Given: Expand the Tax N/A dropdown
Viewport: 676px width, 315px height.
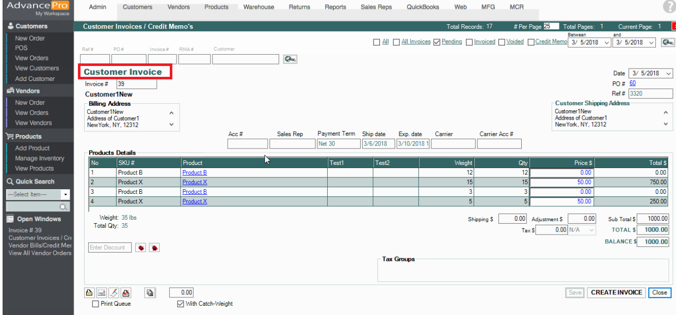Looking at the screenshot, I should 591,230.
